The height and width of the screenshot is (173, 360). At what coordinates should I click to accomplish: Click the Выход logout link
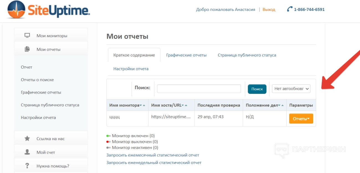pyautogui.click(x=269, y=9)
